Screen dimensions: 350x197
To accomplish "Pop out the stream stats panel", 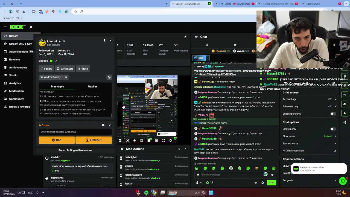I will 185,37.
